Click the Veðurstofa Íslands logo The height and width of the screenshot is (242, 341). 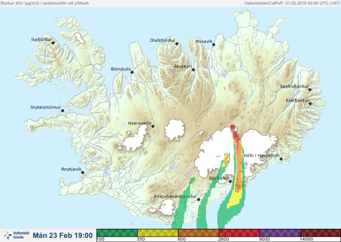pos(16,235)
